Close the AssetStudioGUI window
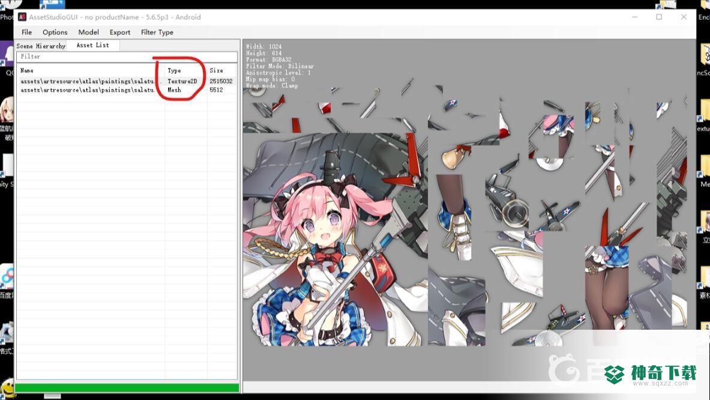This screenshot has width=710, height=400. pos(684,17)
